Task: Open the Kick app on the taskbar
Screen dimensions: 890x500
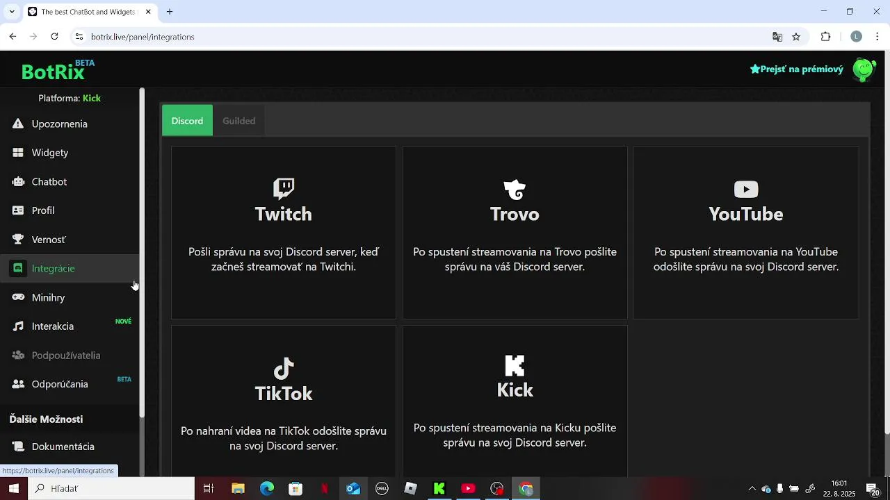Action: click(439, 489)
